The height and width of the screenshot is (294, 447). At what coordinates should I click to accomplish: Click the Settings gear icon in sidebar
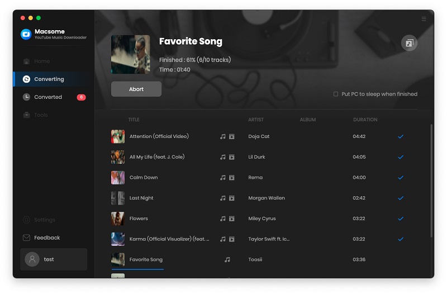(x=26, y=220)
